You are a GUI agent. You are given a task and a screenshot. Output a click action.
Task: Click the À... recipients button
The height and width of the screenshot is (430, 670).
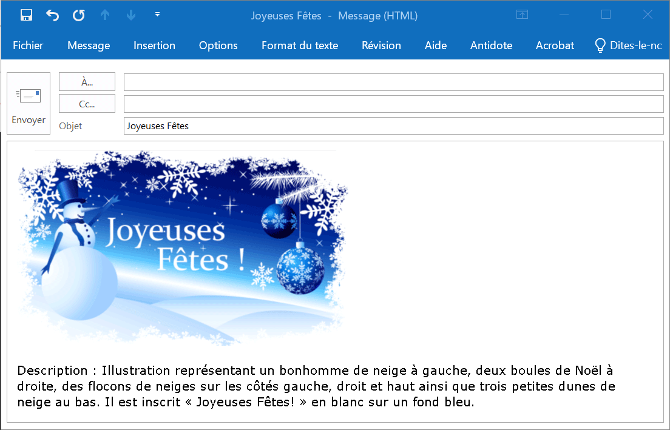pyautogui.click(x=87, y=82)
